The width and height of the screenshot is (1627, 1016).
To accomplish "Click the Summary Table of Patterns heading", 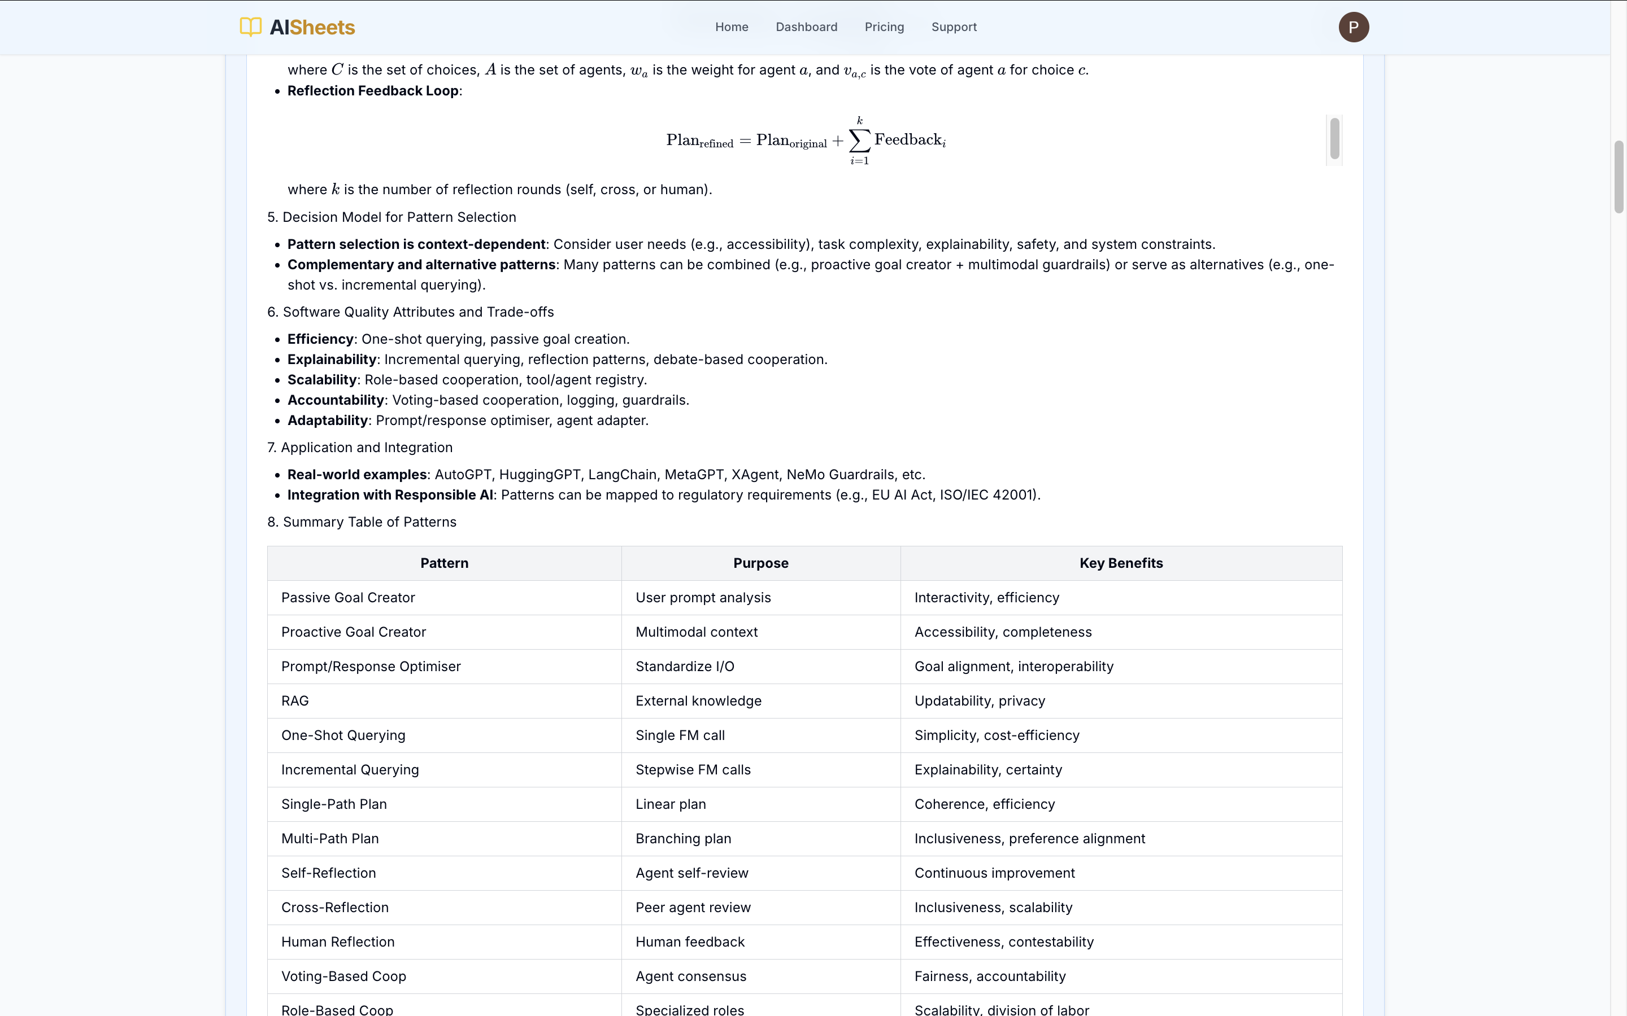I will pos(362,522).
